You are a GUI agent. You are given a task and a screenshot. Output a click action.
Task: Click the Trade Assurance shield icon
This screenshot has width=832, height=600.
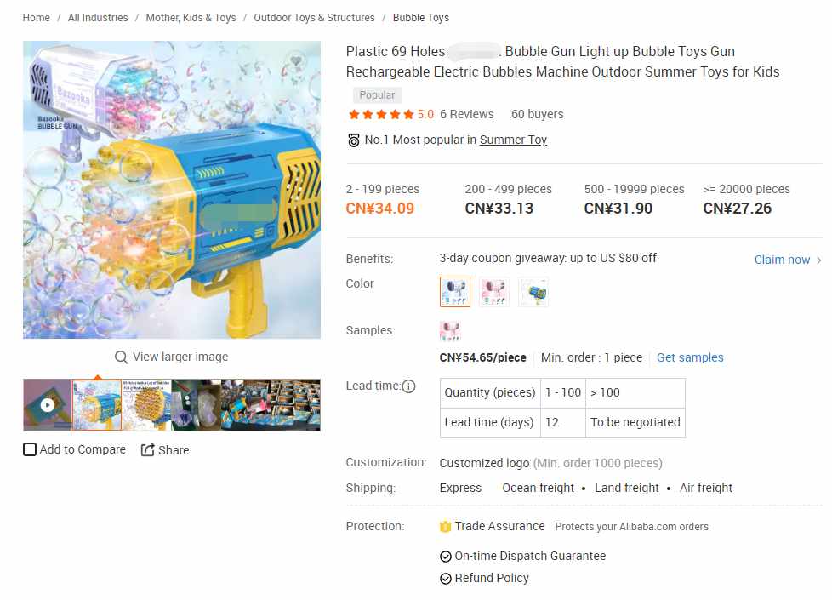click(x=445, y=526)
